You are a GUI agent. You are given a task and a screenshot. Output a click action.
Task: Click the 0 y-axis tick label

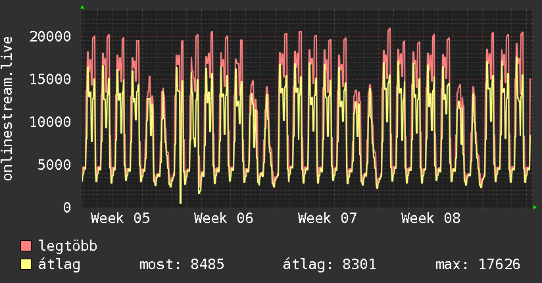pyautogui.click(x=67, y=207)
